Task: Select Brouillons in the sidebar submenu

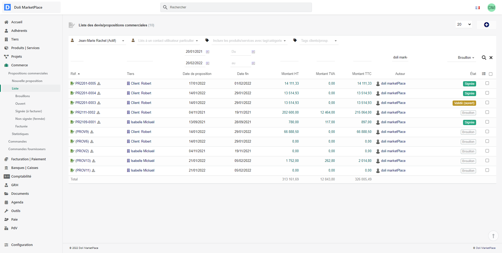Action: tap(22, 96)
